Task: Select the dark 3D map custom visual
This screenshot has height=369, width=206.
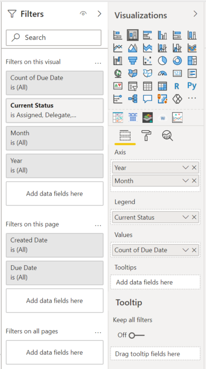Action: pos(148,118)
